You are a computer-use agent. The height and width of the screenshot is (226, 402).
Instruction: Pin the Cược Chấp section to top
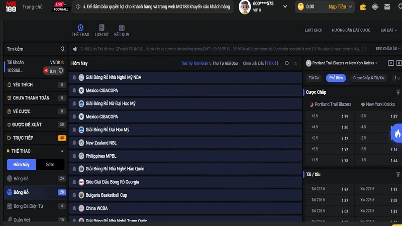[398, 92]
